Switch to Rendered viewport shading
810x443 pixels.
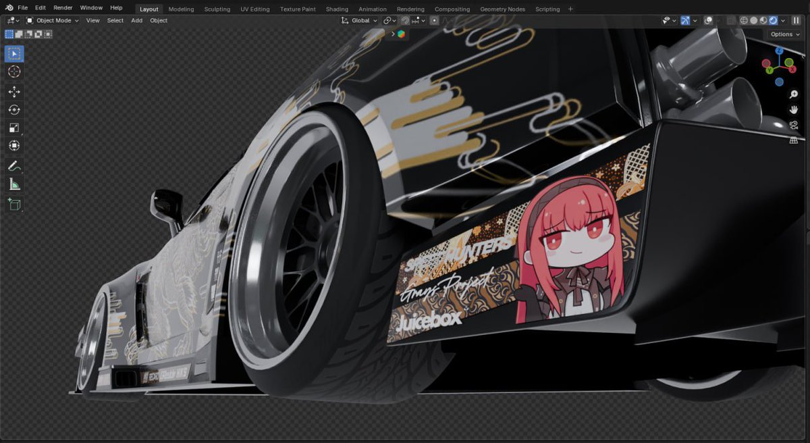point(773,20)
